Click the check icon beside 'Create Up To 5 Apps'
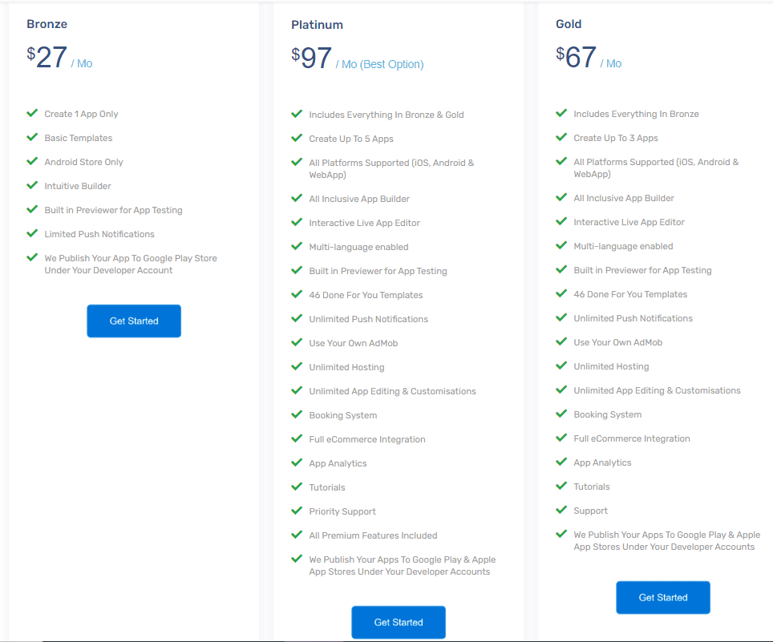 (x=297, y=138)
